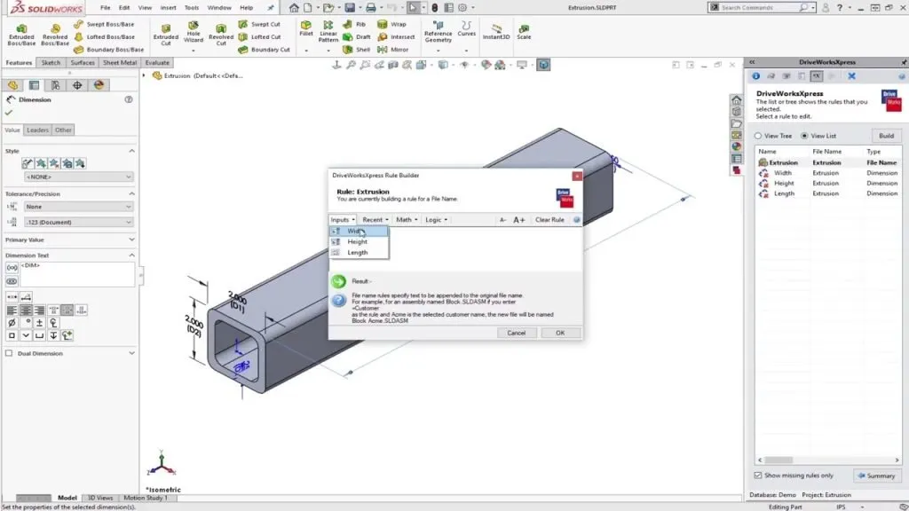Enable the Dual Dimension checkbox

pyautogui.click(x=7, y=353)
